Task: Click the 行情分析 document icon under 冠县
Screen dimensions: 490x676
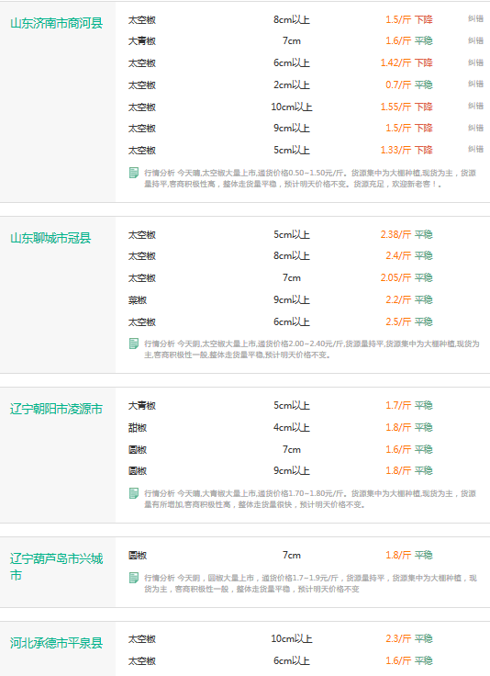Action: coord(133,344)
